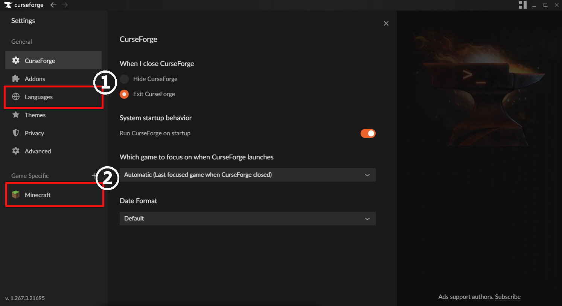This screenshot has height=306, width=562.
Task: Click the puzzle piece Addons icon
Action: [16, 78]
